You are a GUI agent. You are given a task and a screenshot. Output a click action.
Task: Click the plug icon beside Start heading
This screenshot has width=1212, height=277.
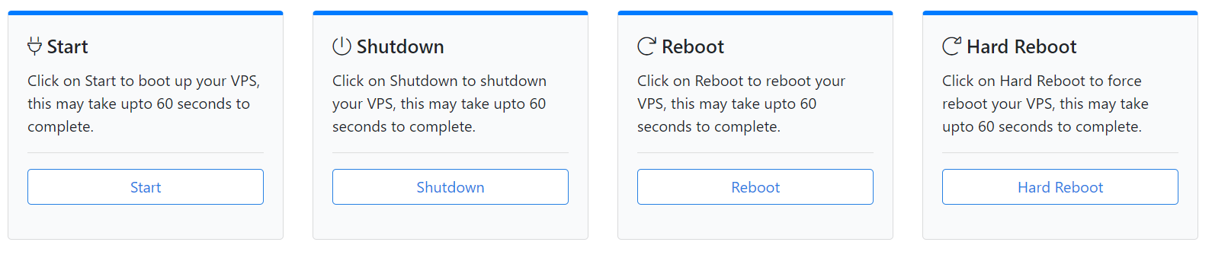(x=34, y=46)
